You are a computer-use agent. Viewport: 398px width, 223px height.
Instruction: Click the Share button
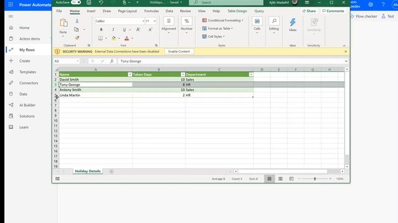pyautogui.click(x=309, y=11)
